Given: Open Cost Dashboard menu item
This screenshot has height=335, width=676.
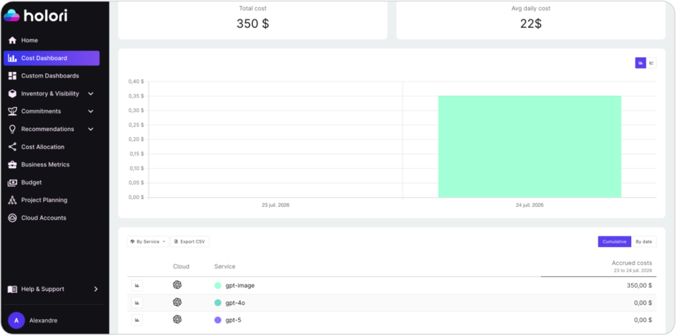Looking at the screenshot, I should pyautogui.click(x=51, y=58).
